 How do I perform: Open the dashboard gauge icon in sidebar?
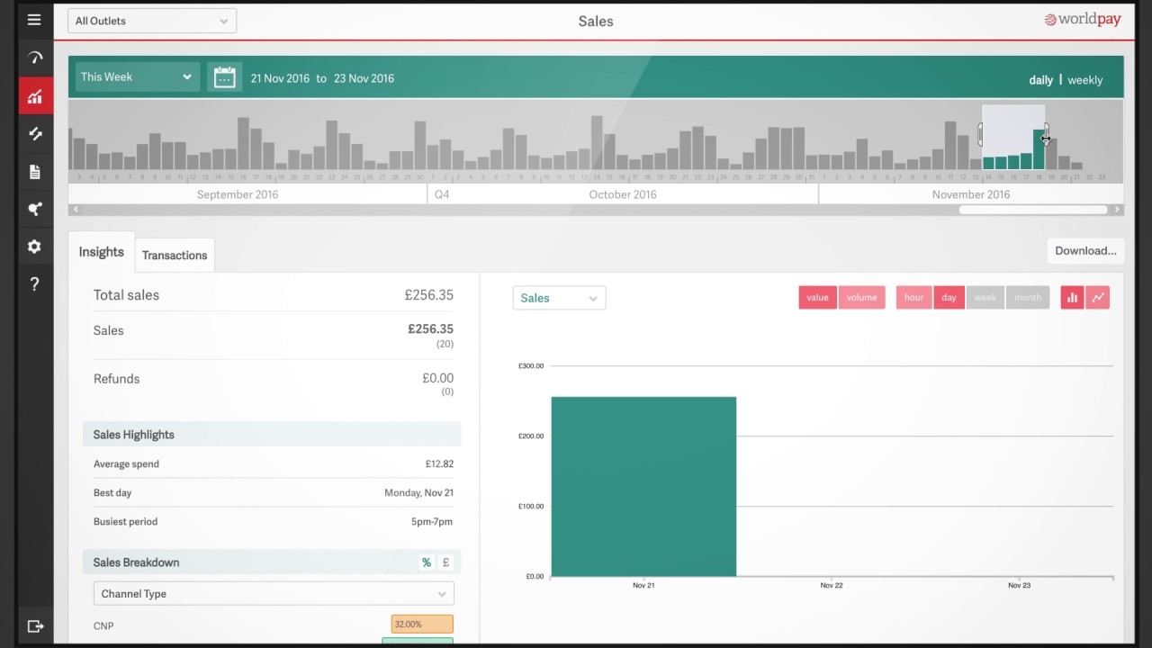pos(35,58)
